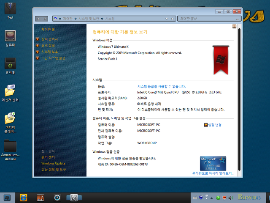This screenshot has width=270, height=203.
Task: Click the Show desktop button at taskbar end
Action: click(268, 198)
